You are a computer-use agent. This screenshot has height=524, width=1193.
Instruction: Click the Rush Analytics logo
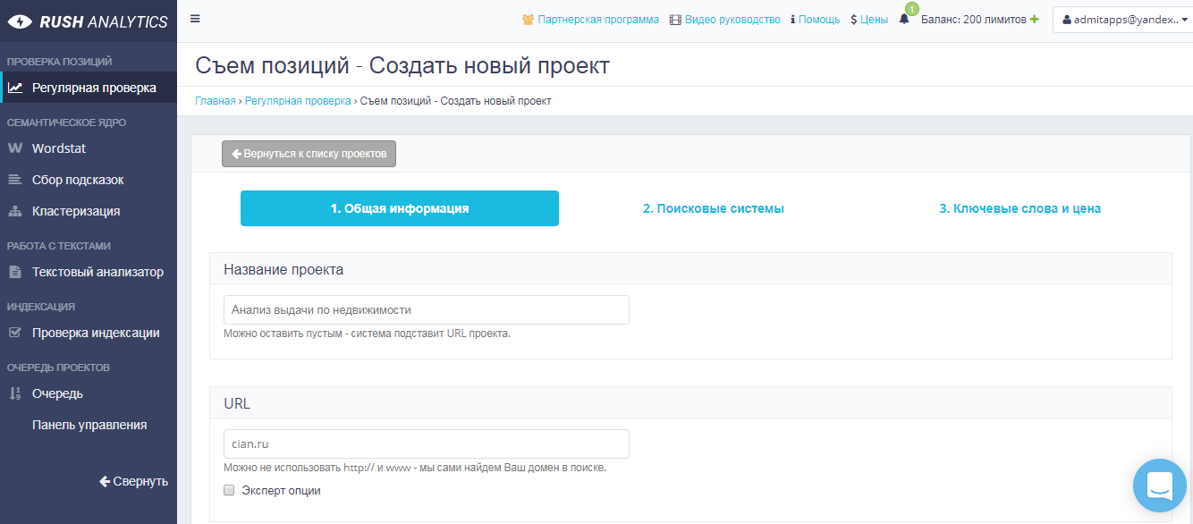(89, 21)
